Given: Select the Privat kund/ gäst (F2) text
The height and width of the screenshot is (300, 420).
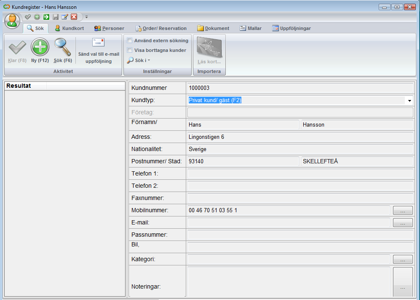Looking at the screenshot, I should pyautogui.click(x=215, y=100).
